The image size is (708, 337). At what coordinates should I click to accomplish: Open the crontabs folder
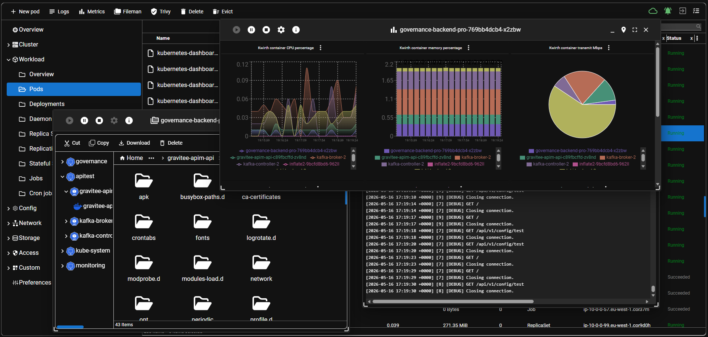[144, 228]
